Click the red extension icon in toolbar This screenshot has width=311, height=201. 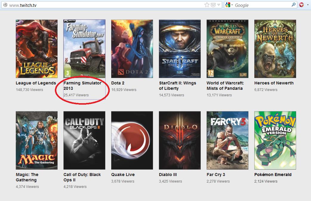click(x=302, y=5)
